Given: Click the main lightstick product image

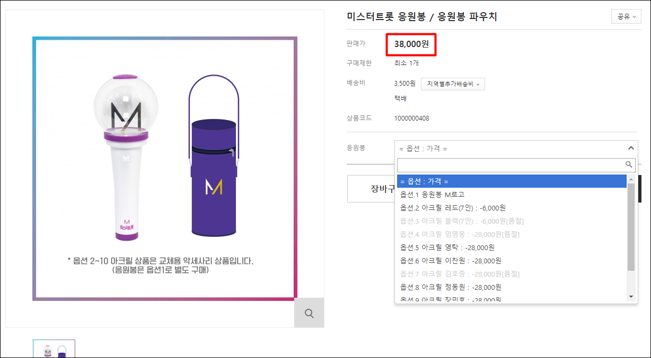Looking at the screenshot, I should click(x=165, y=169).
